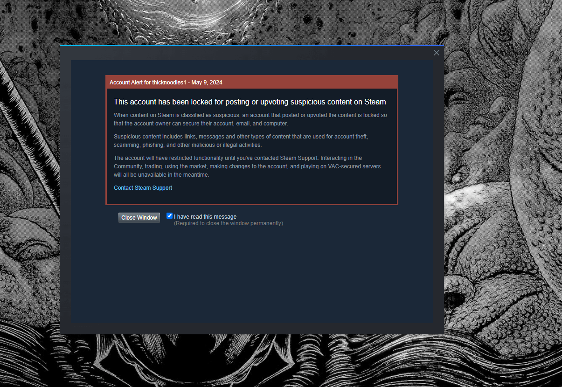562x387 pixels.
Task: Click the paragraph starting 'The account will have restricted'
Action: [x=247, y=166]
